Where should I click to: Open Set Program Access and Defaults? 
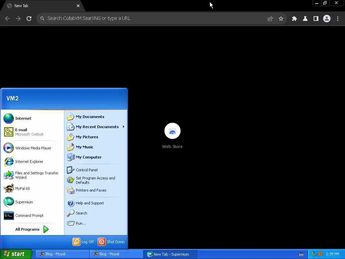tap(96, 180)
